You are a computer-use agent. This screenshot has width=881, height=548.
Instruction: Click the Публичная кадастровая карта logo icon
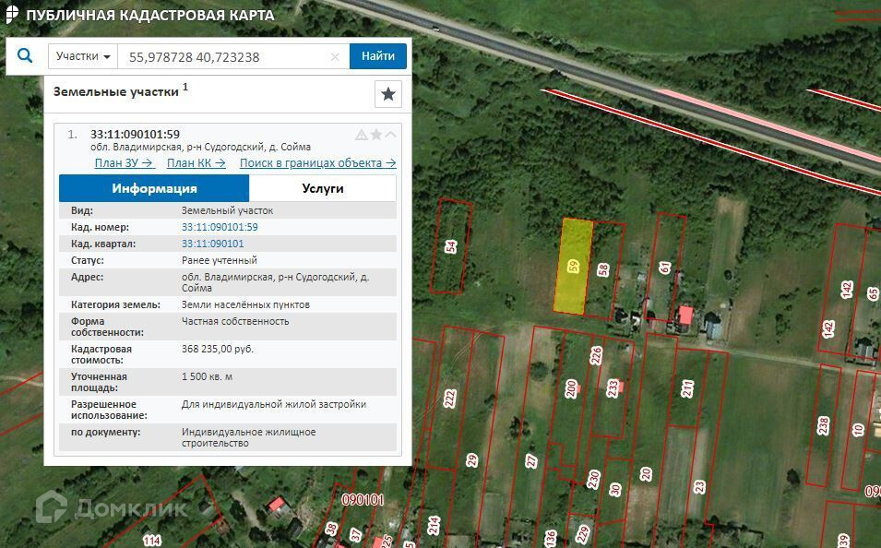(12, 15)
